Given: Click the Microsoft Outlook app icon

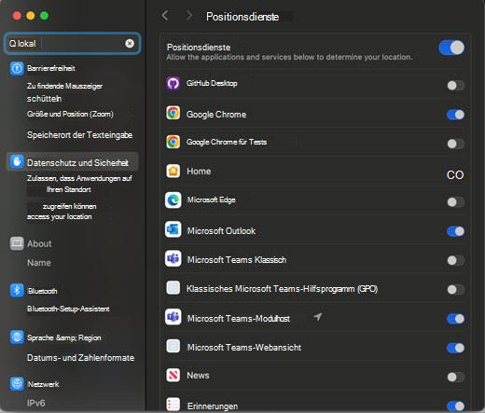Looking at the screenshot, I should click(173, 229).
